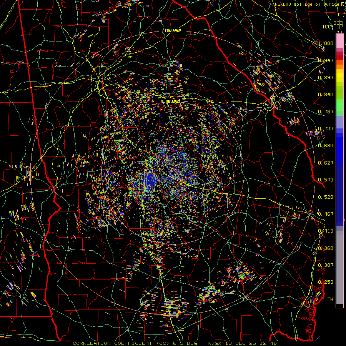Click the 0.627 scale value
346x346 pixels.
[326, 163]
